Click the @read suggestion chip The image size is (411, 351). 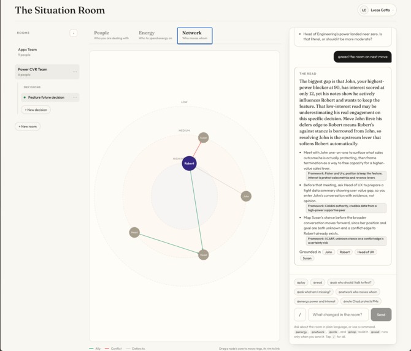click(x=318, y=282)
